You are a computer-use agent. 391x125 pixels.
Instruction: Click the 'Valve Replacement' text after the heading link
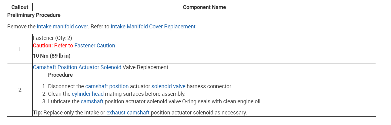coord(145,67)
